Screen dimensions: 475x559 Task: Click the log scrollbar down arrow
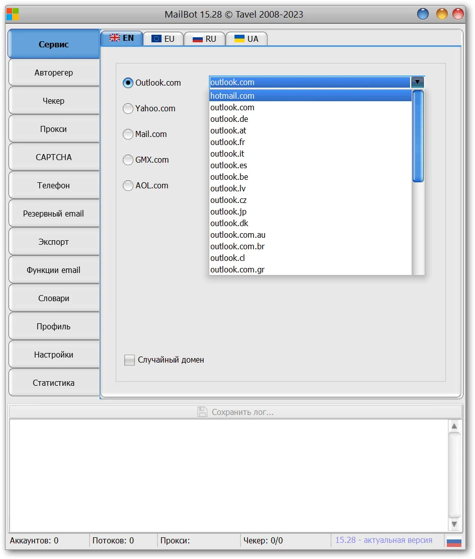point(454,524)
